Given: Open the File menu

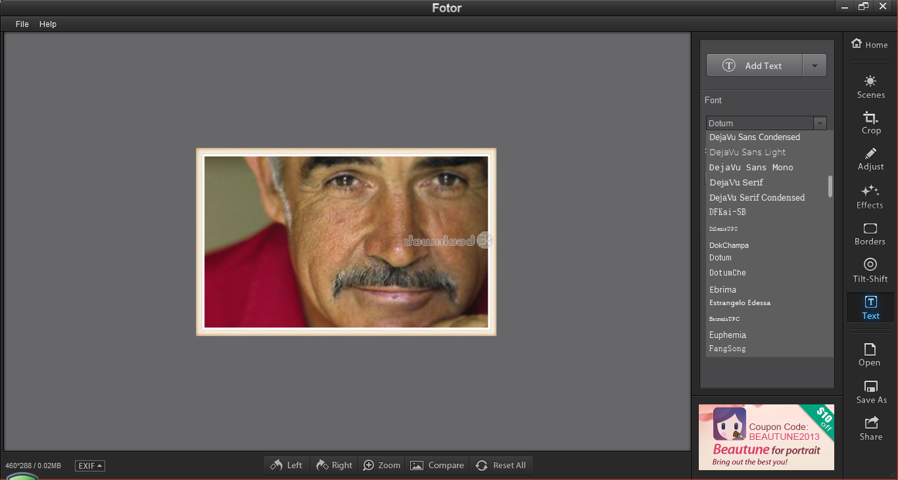Looking at the screenshot, I should (22, 24).
